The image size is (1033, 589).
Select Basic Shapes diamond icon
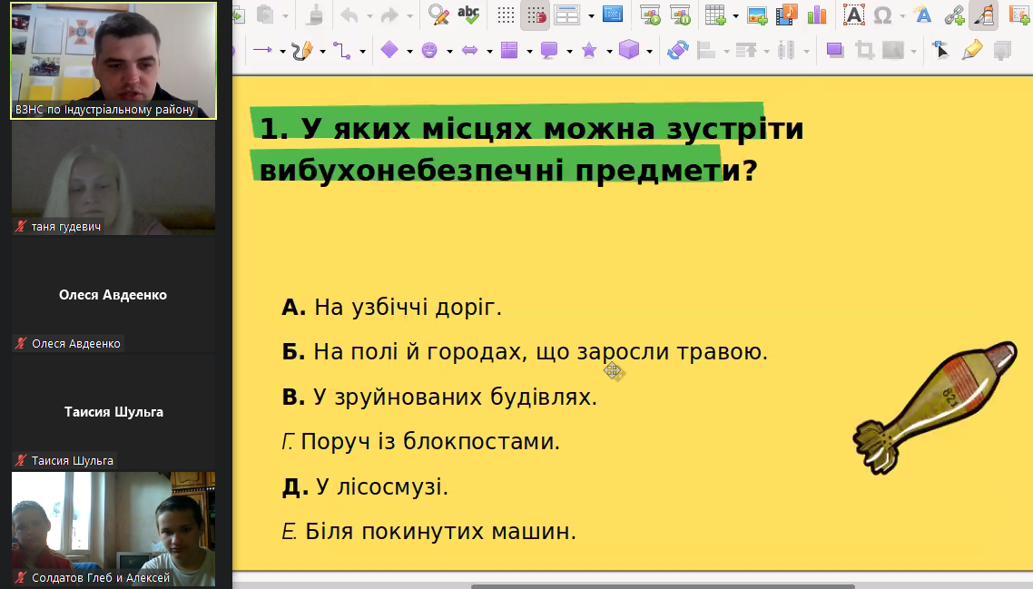tap(389, 49)
